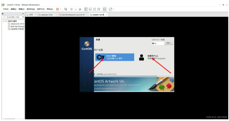
Task: Click the VMware Workstation title bar icon
Action: click(x=3, y=5)
